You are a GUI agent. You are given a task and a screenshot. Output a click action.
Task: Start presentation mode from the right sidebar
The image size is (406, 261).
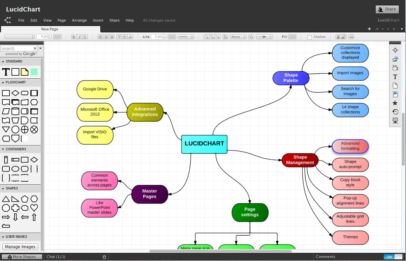[395, 121]
